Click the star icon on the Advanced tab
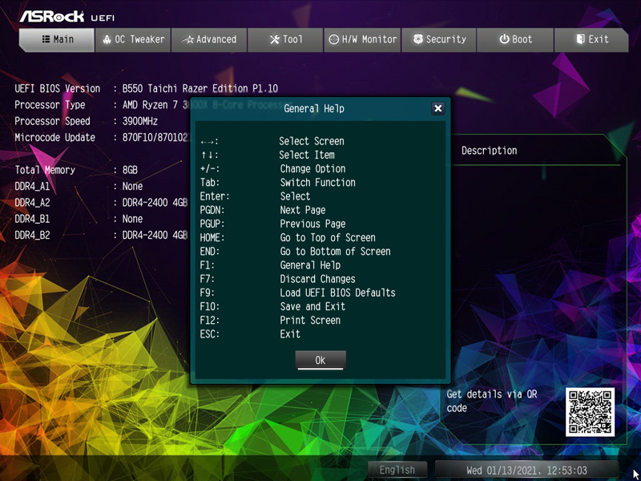The height and width of the screenshot is (481, 641). [x=188, y=39]
